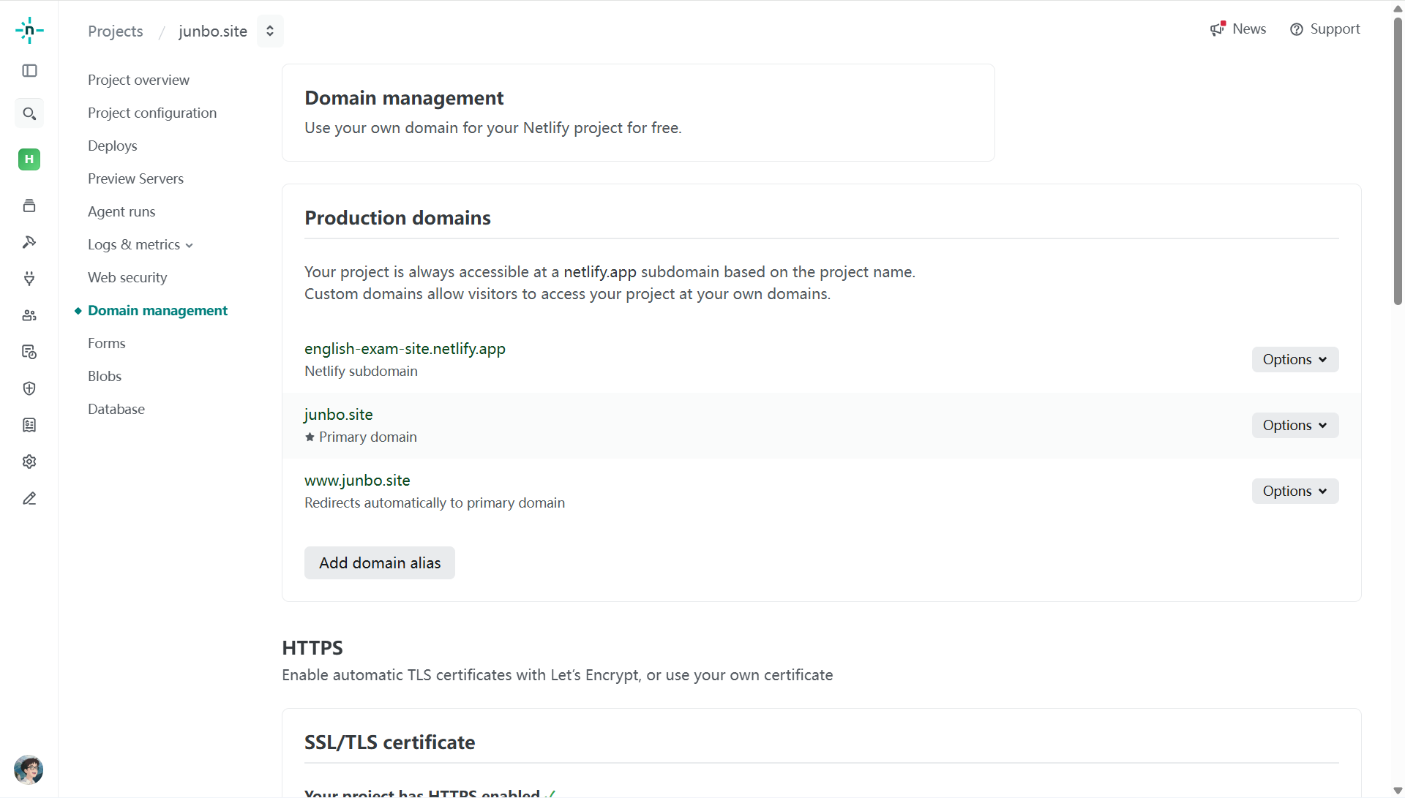Open Database section
Screen dimensions: 1405x798
pos(116,409)
